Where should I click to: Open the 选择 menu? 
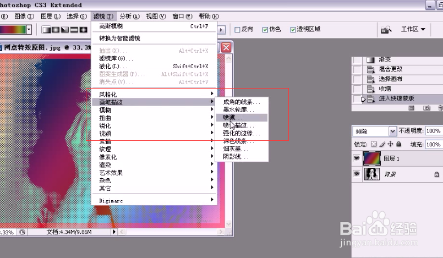coord(77,17)
